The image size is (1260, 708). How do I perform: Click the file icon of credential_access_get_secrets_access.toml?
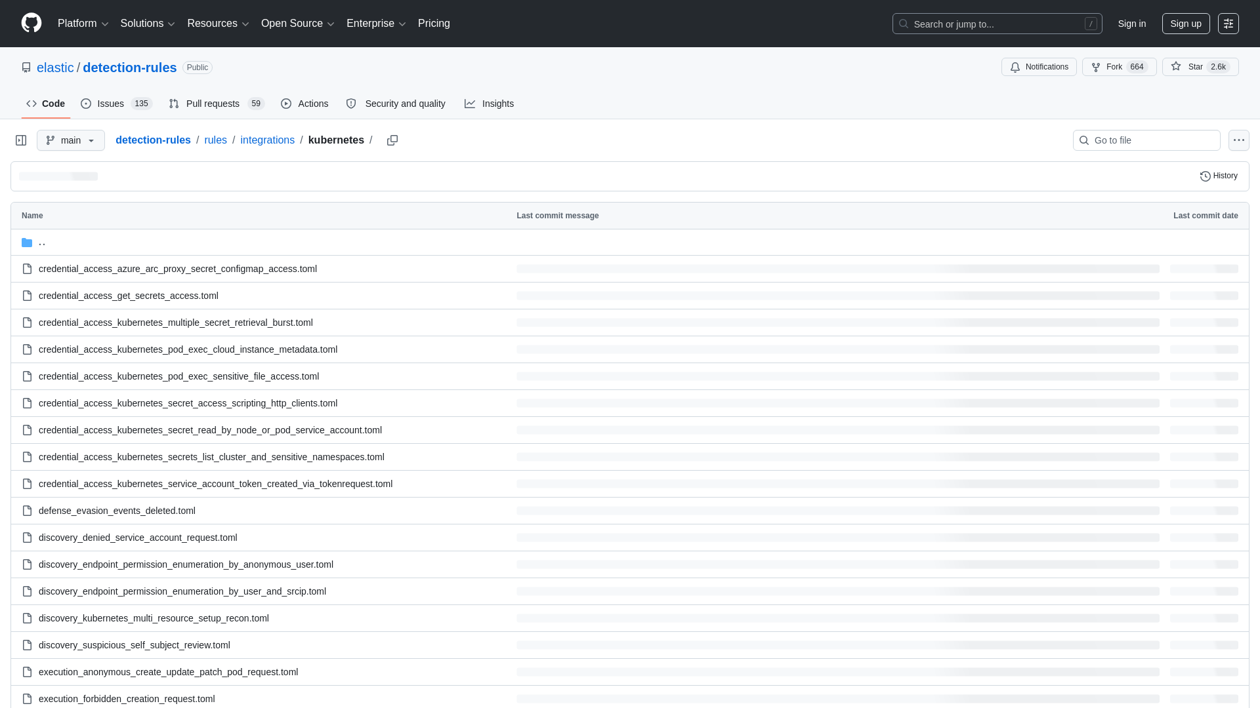point(27,296)
